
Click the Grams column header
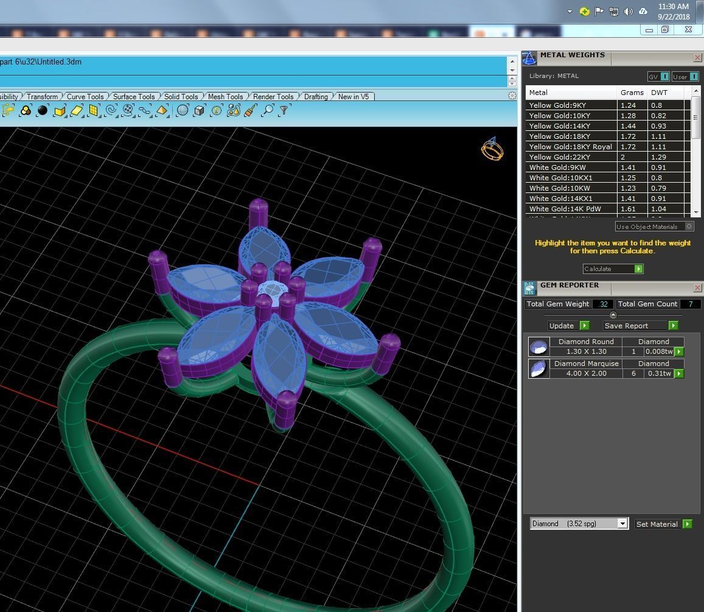(x=632, y=93)
